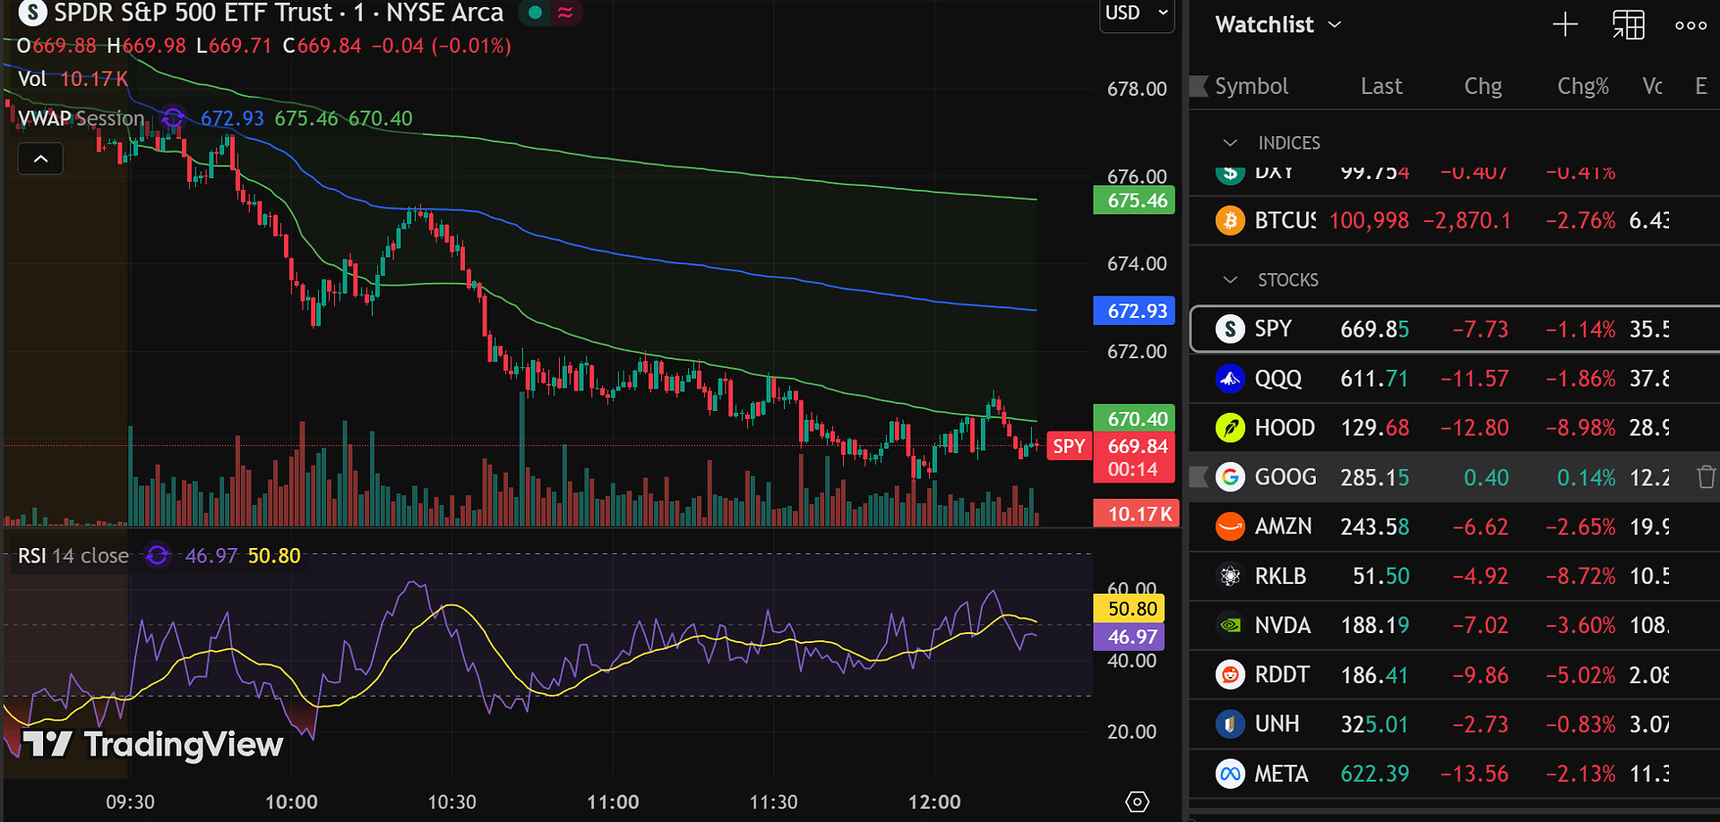The width and height of the screenshot is (1720, 822).
Task: Toggle the flag on the GOOG row
Action: [x=1199, y=477]
